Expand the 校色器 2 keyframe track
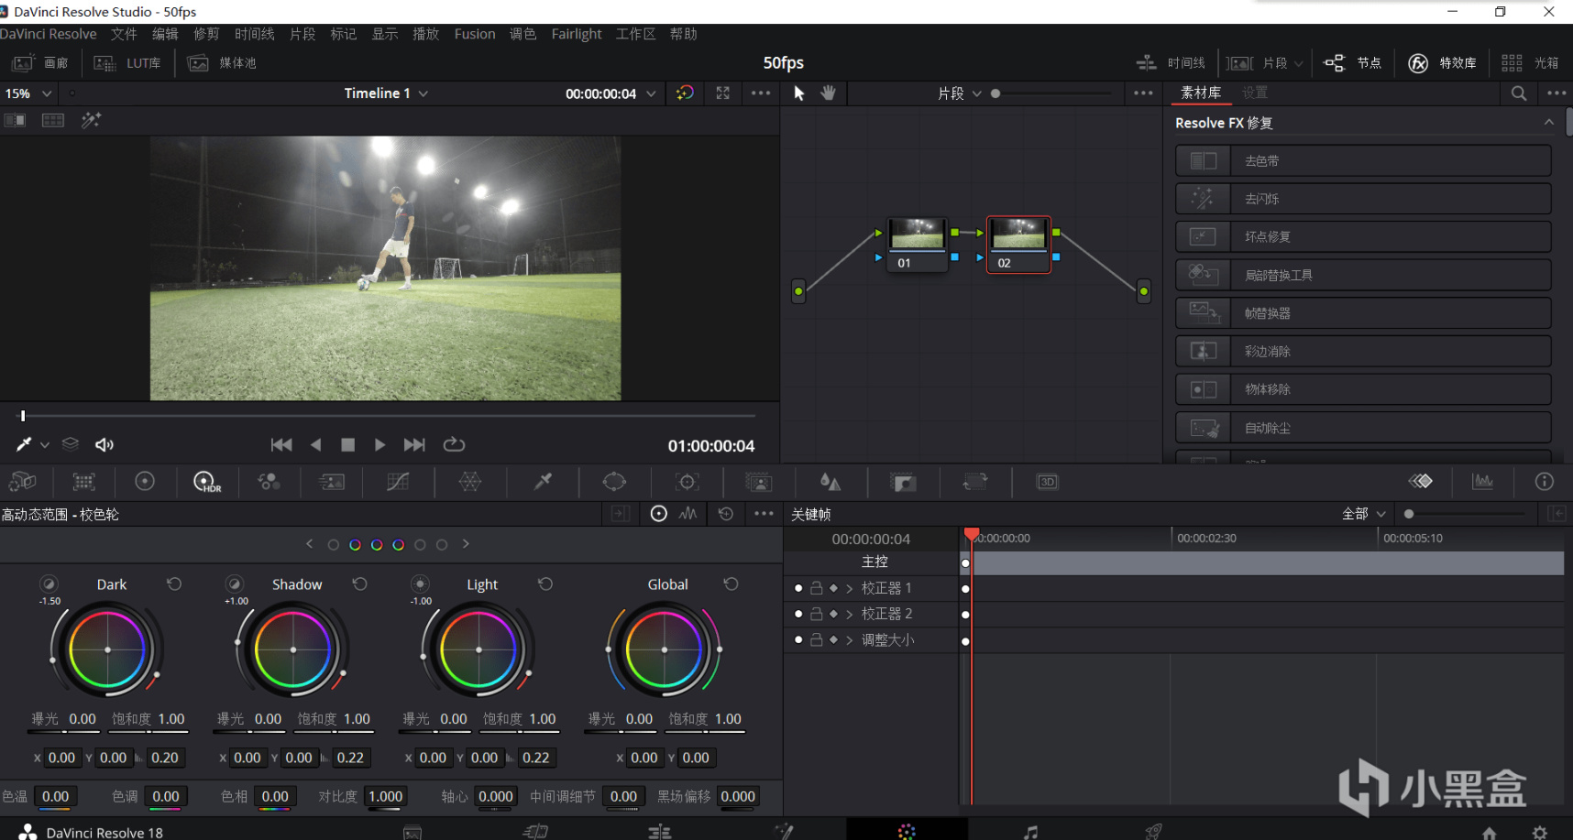The image size is (1573, 840). (850, 614)
